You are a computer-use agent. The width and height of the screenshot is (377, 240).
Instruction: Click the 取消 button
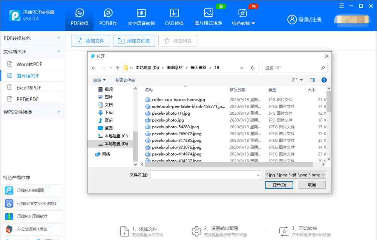click(312, 185)
